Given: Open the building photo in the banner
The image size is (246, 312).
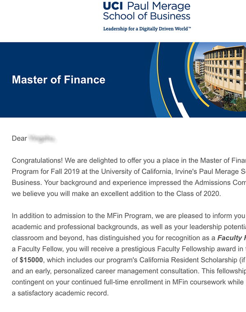Looking at the screenshot, I should coord(223,74).
